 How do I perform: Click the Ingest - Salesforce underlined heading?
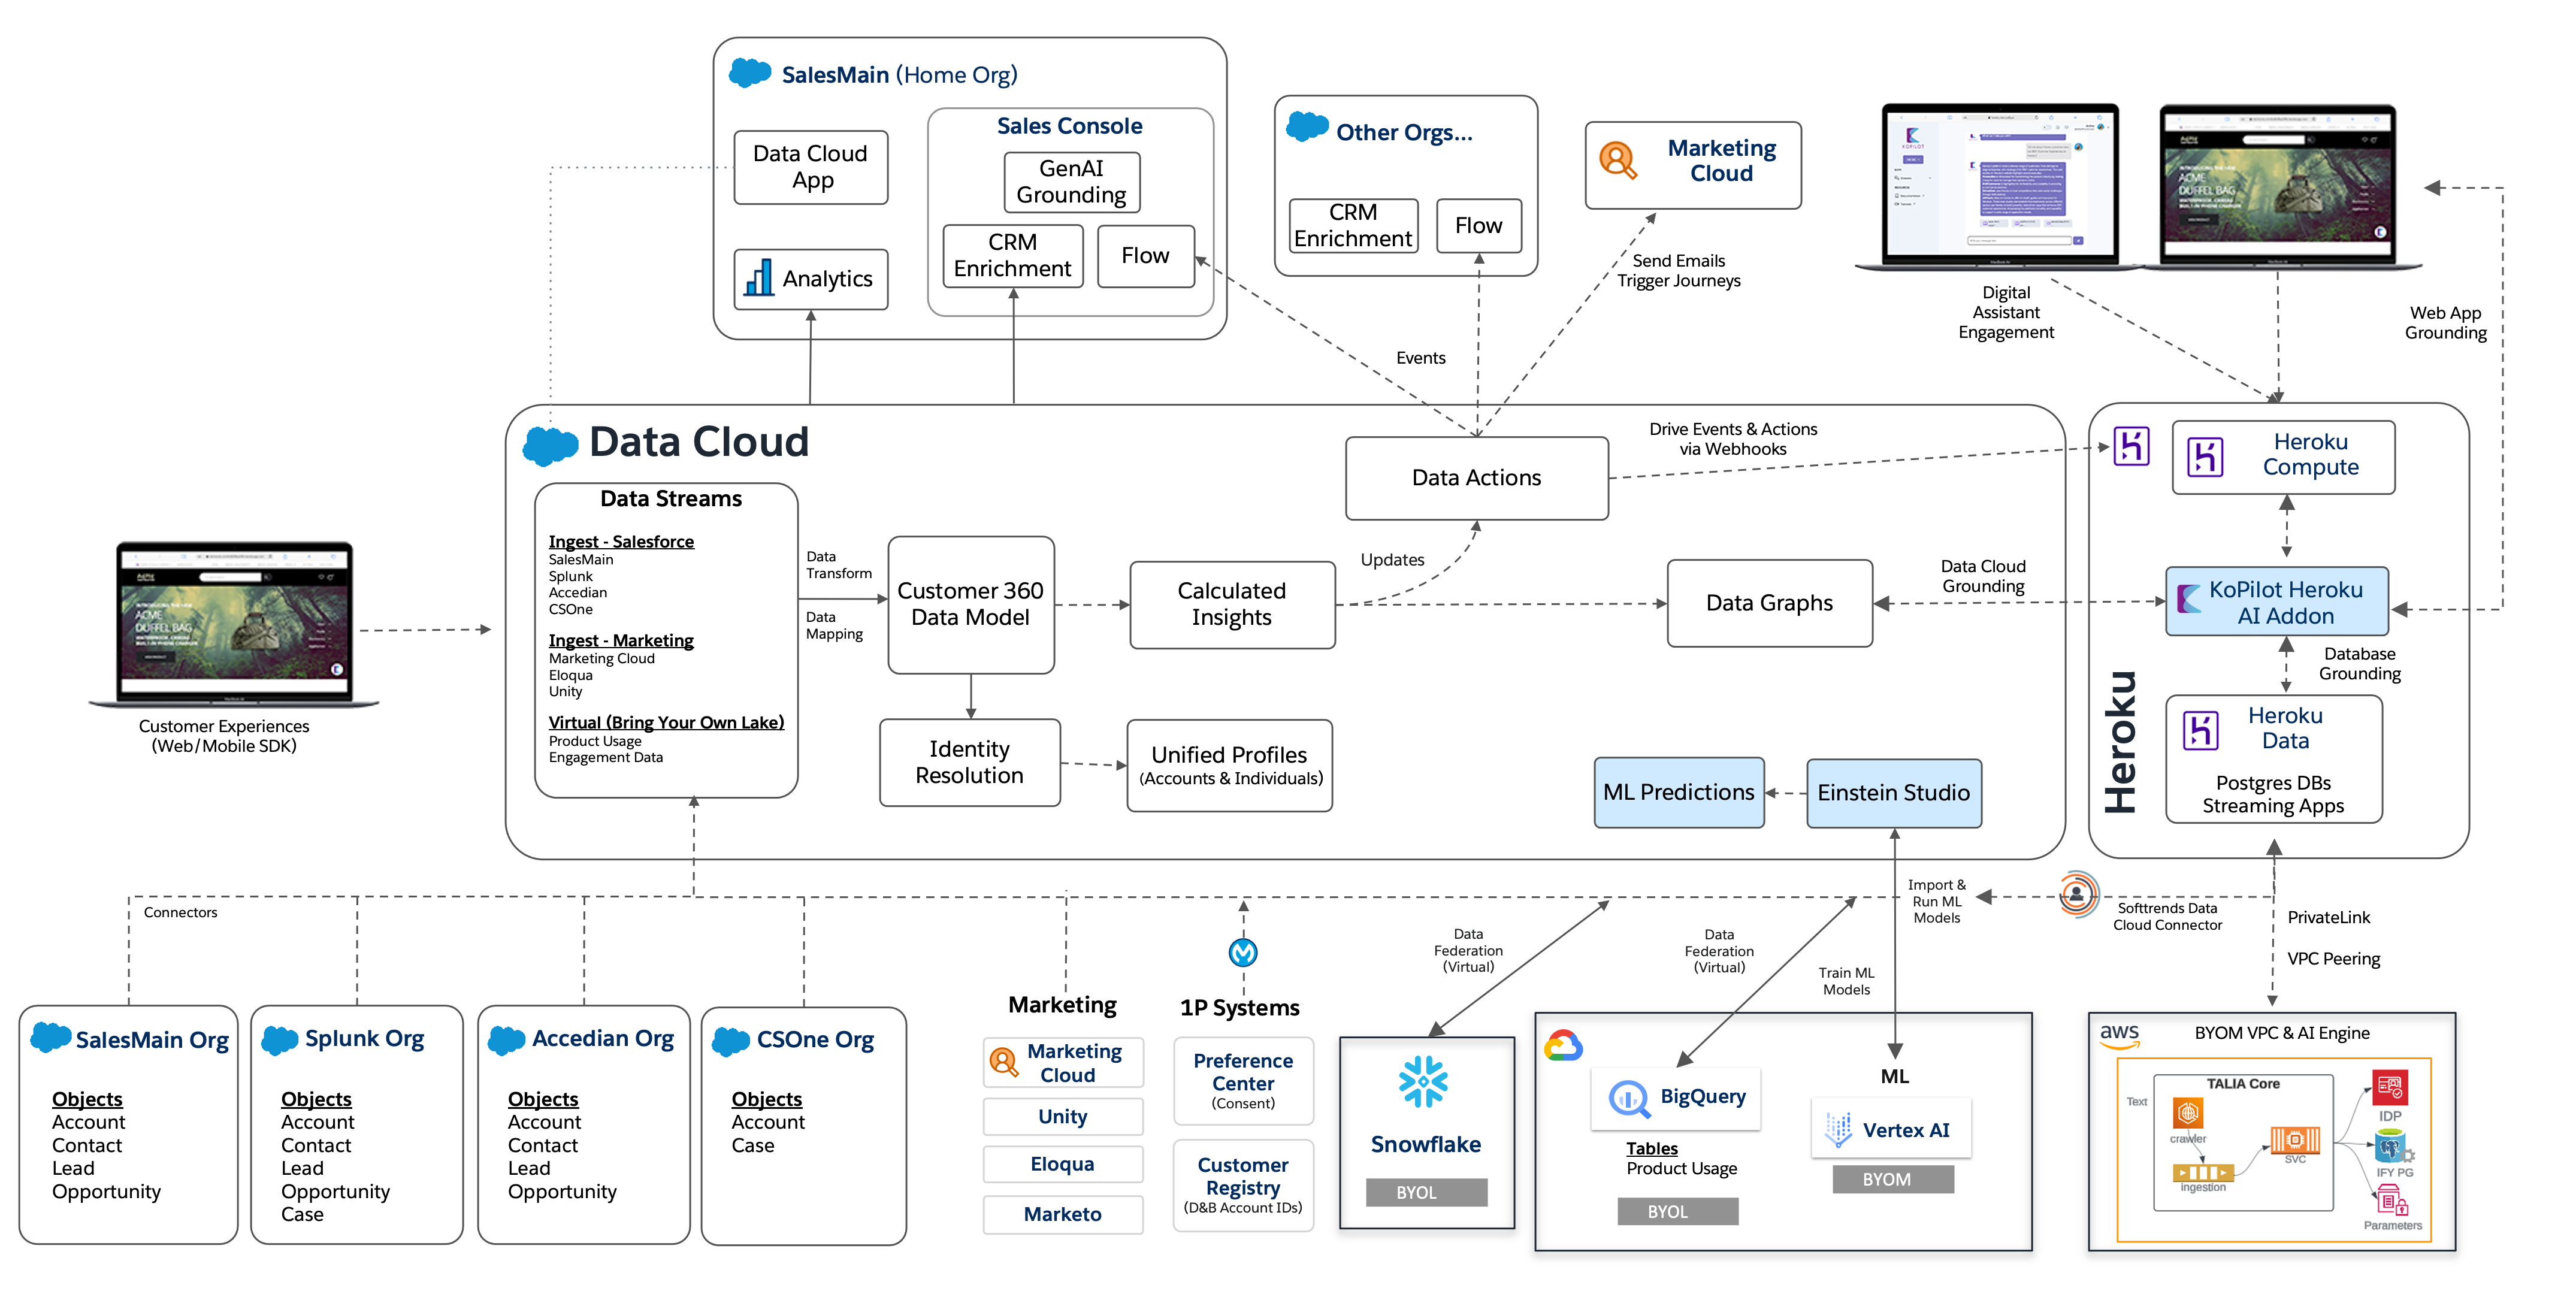621,541
